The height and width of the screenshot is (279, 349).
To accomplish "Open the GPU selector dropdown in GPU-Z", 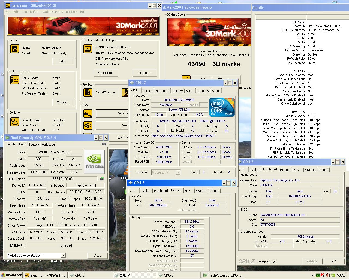I will (x=63, y=256).
